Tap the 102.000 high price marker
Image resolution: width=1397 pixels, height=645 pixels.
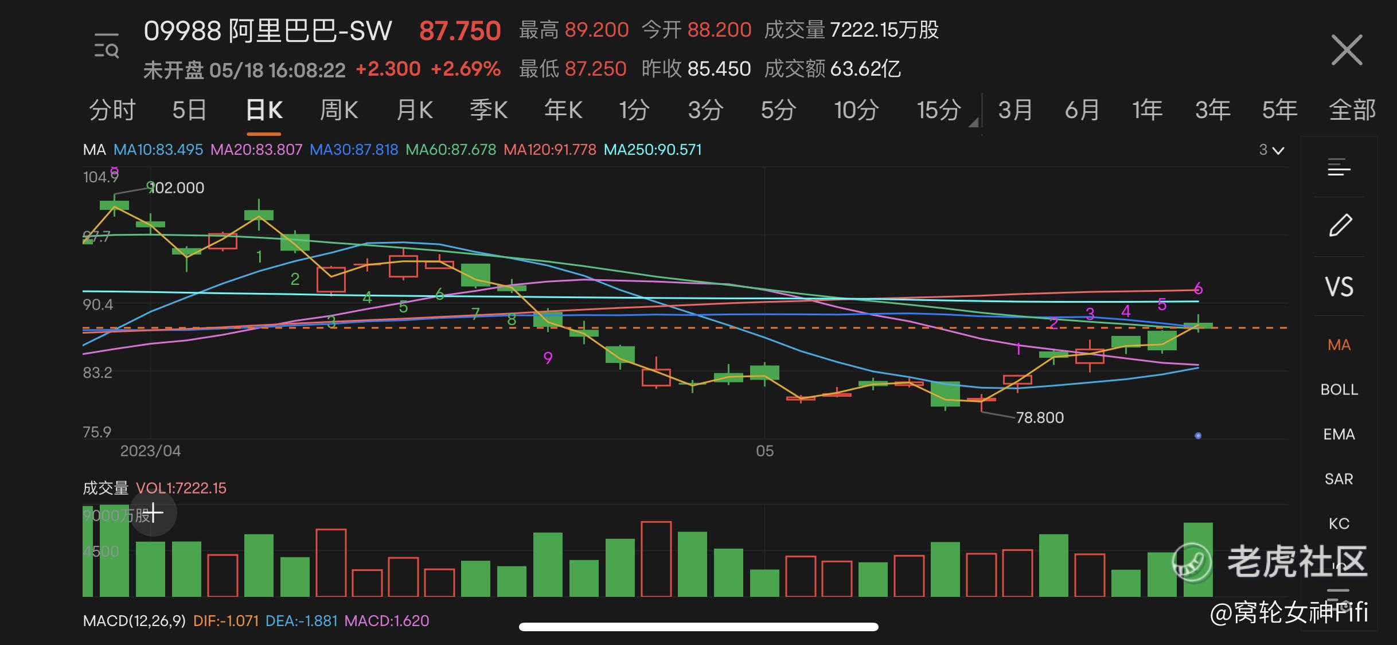(177, 187)
